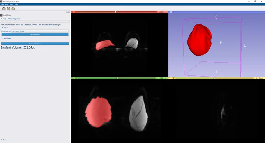The image size is (265, 143).
Task: Click the center view icon in the 3D view header
Action: pyautogui.click(x=173, y=12)
